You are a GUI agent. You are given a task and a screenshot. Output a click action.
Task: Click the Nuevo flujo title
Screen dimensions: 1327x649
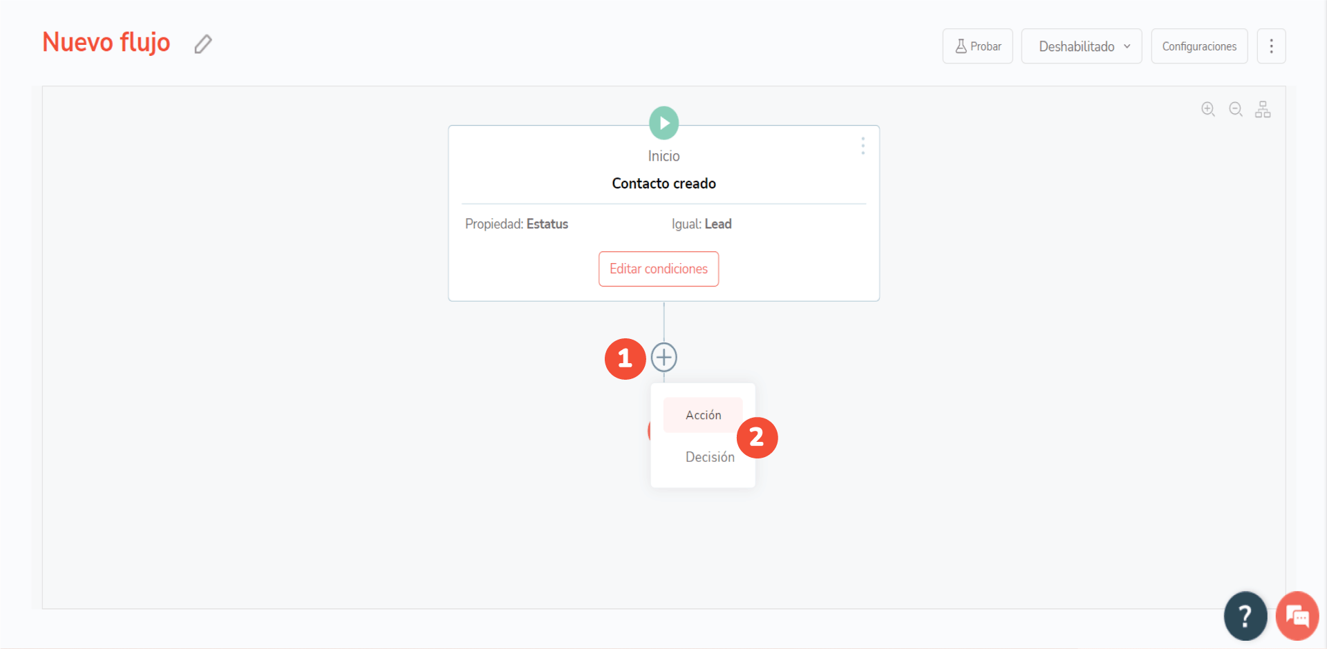106,42
